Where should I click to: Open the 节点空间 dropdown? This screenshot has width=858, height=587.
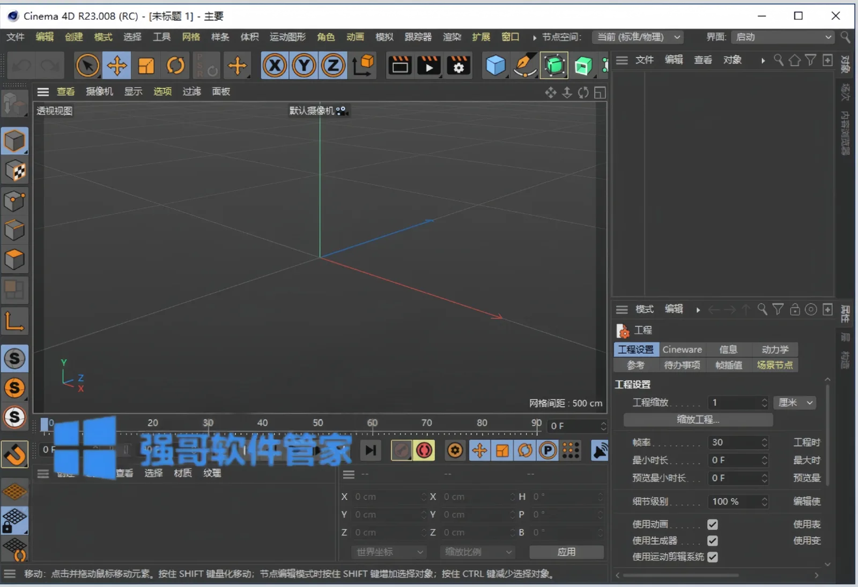pyautogui.click(x=638, y=37)
